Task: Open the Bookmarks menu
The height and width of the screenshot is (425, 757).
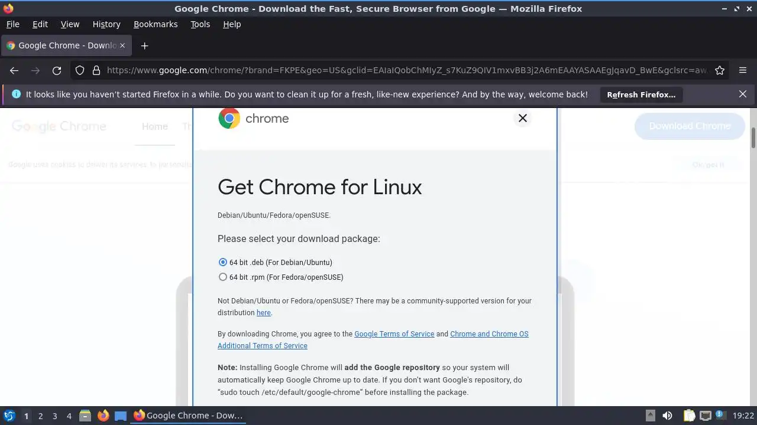Action: pyautogui.click(x=156, y=24)
